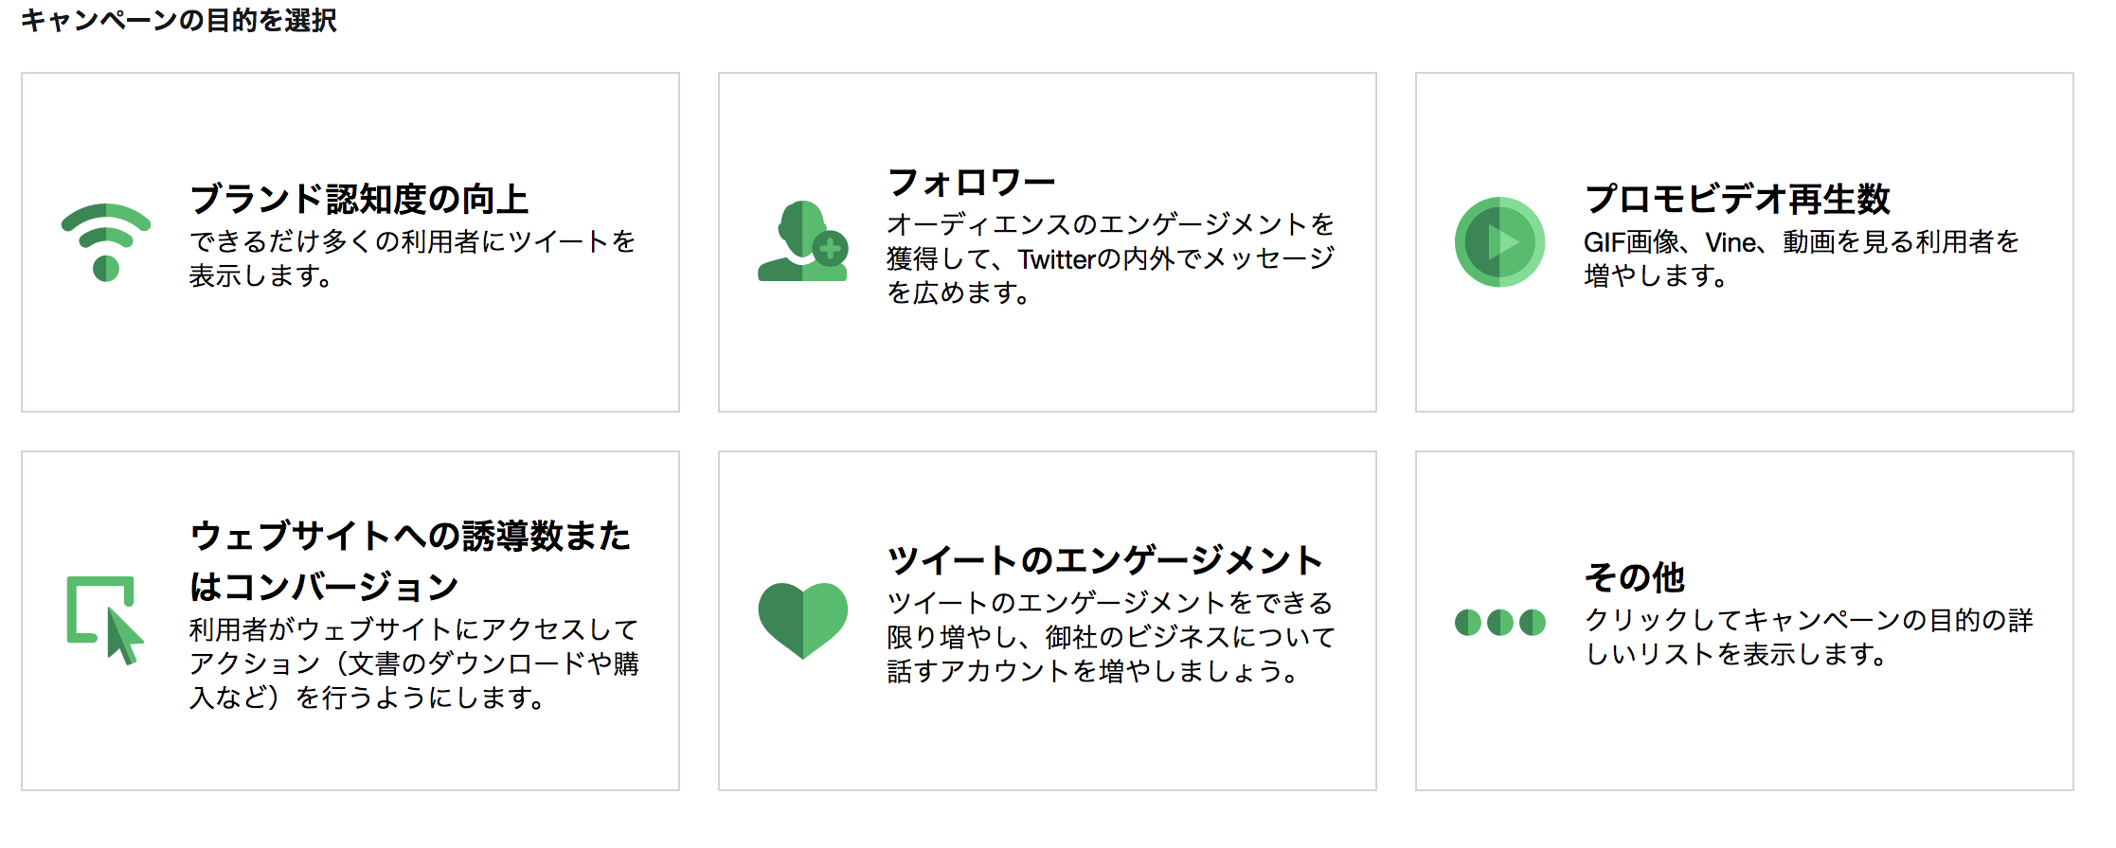Choose the ツイートのエンゲージメント heading
Screen dimensions: 2116x848
click(x=1104, y=560)
